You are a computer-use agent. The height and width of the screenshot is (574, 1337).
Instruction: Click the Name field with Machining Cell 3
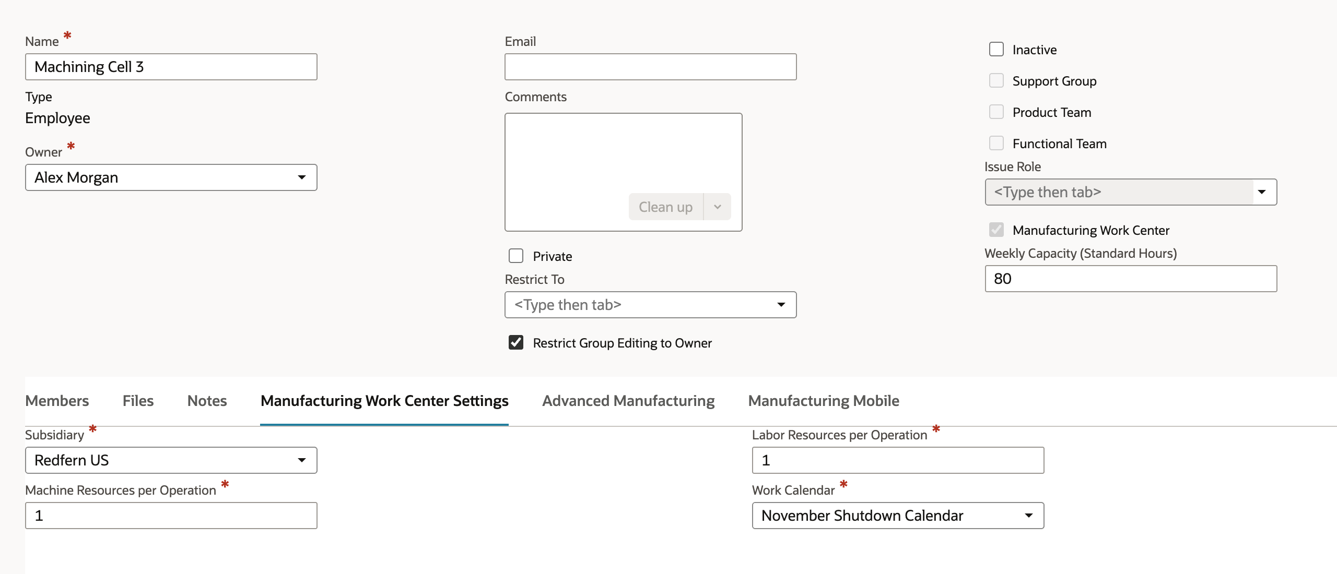click(171, 67)
